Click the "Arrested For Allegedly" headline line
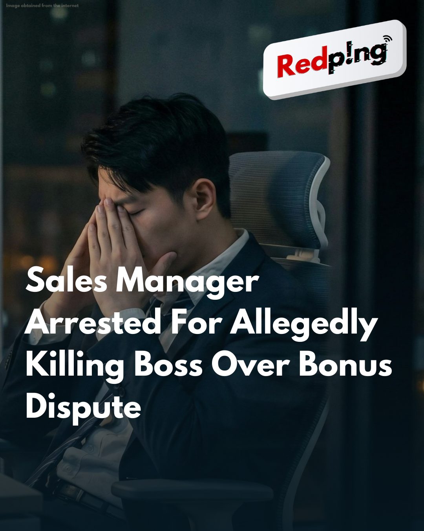424x531 pixels. [201, 323]
